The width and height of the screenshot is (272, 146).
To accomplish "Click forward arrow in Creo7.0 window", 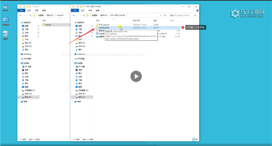I will pos(24,16).
